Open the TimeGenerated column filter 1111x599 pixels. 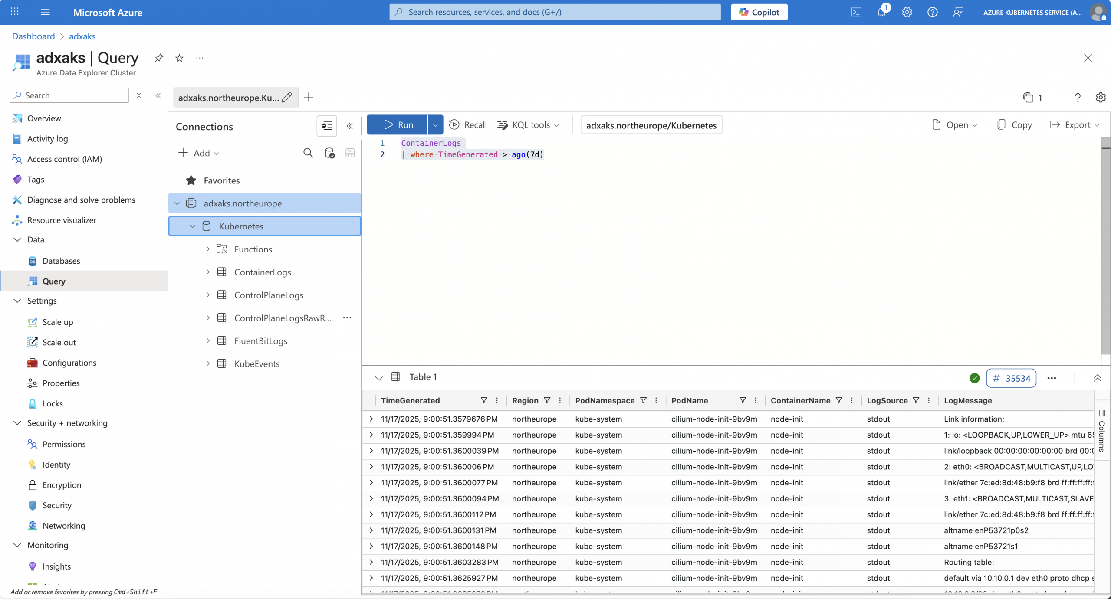(x=484, y=400)
